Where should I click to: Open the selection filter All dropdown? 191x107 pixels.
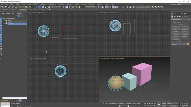tap(21, 7)
